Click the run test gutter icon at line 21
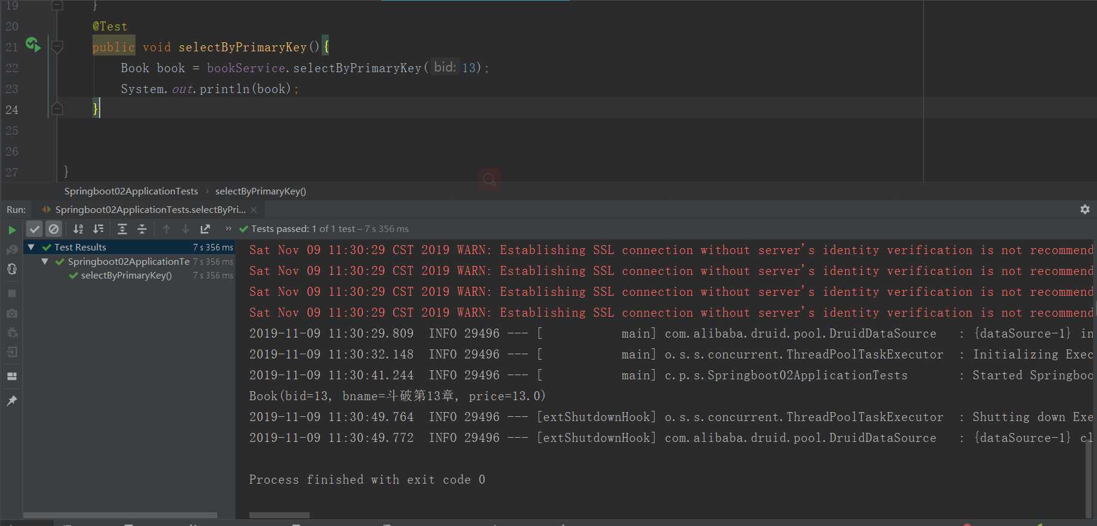1097x526 pixels. 33,45
